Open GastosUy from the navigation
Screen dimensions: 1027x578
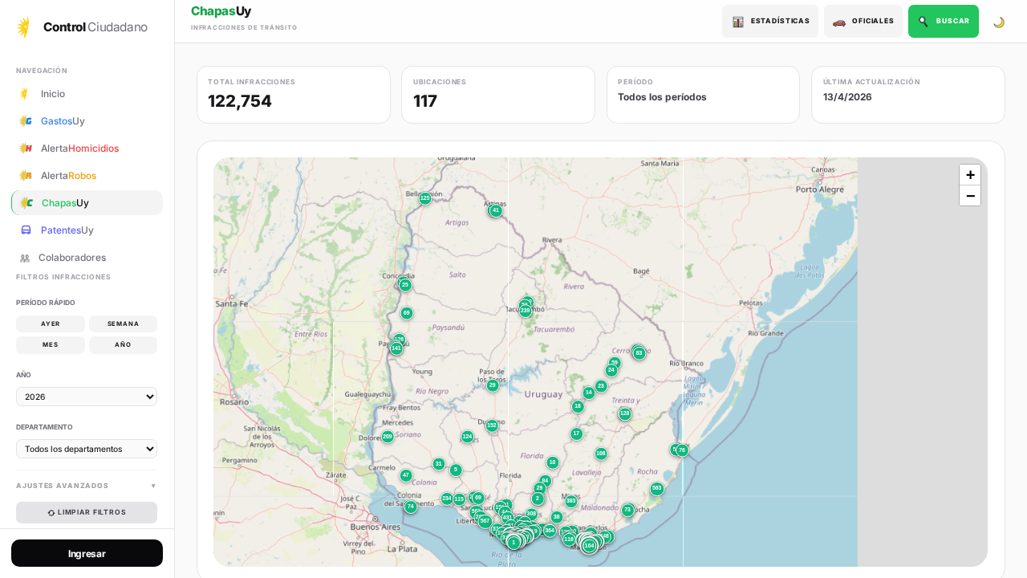[63, 121]
